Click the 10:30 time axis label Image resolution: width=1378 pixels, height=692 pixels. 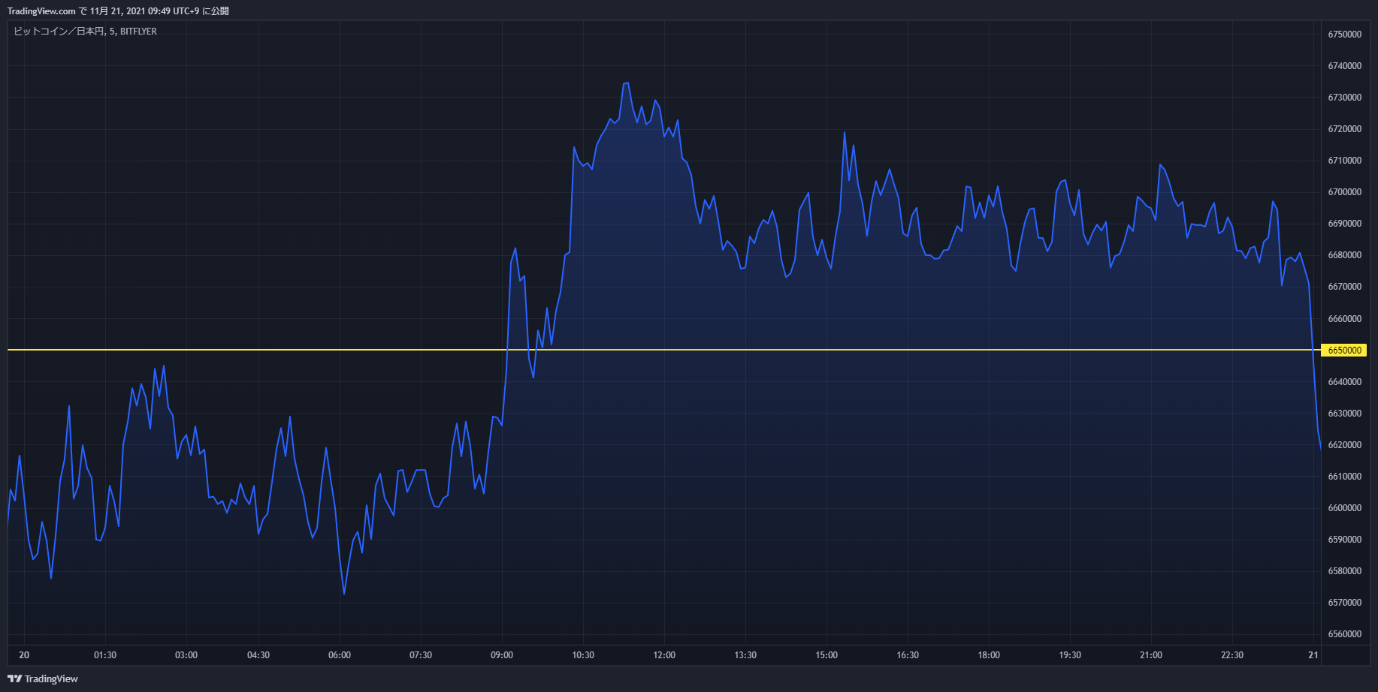583,655
